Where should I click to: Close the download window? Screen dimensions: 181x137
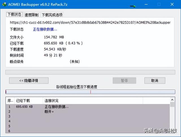[172, 5]
